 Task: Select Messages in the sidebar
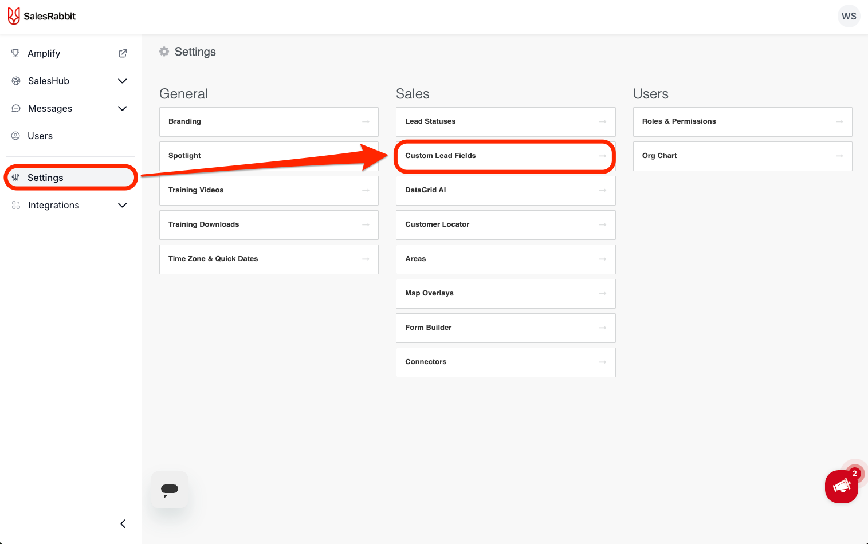[x=70, y=108]
